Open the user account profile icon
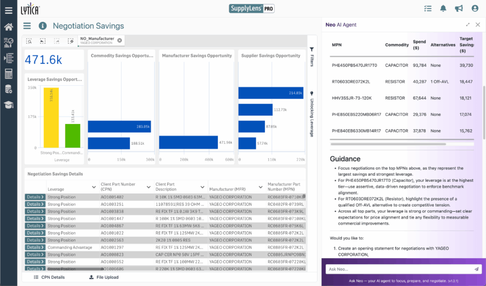The image size is (486, 286). [475, 9]
